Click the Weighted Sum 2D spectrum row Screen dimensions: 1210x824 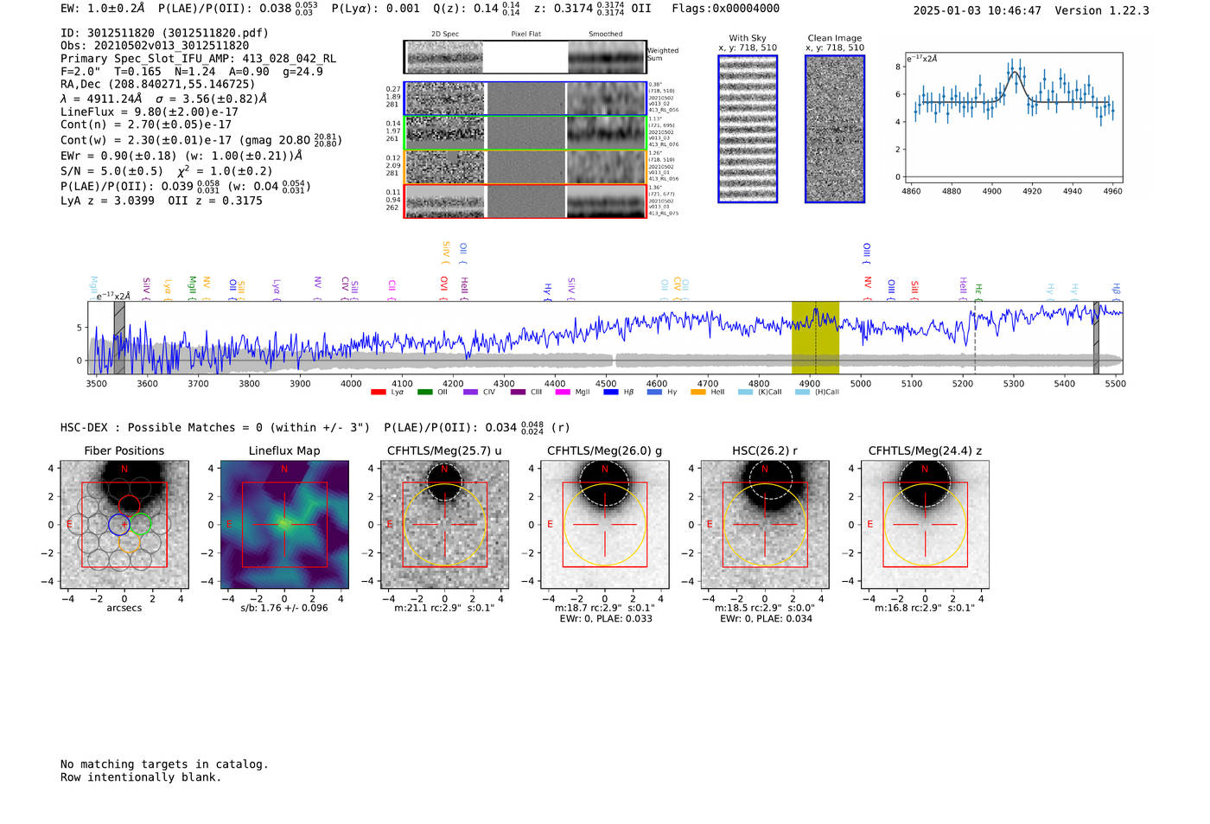click(525, 57)
